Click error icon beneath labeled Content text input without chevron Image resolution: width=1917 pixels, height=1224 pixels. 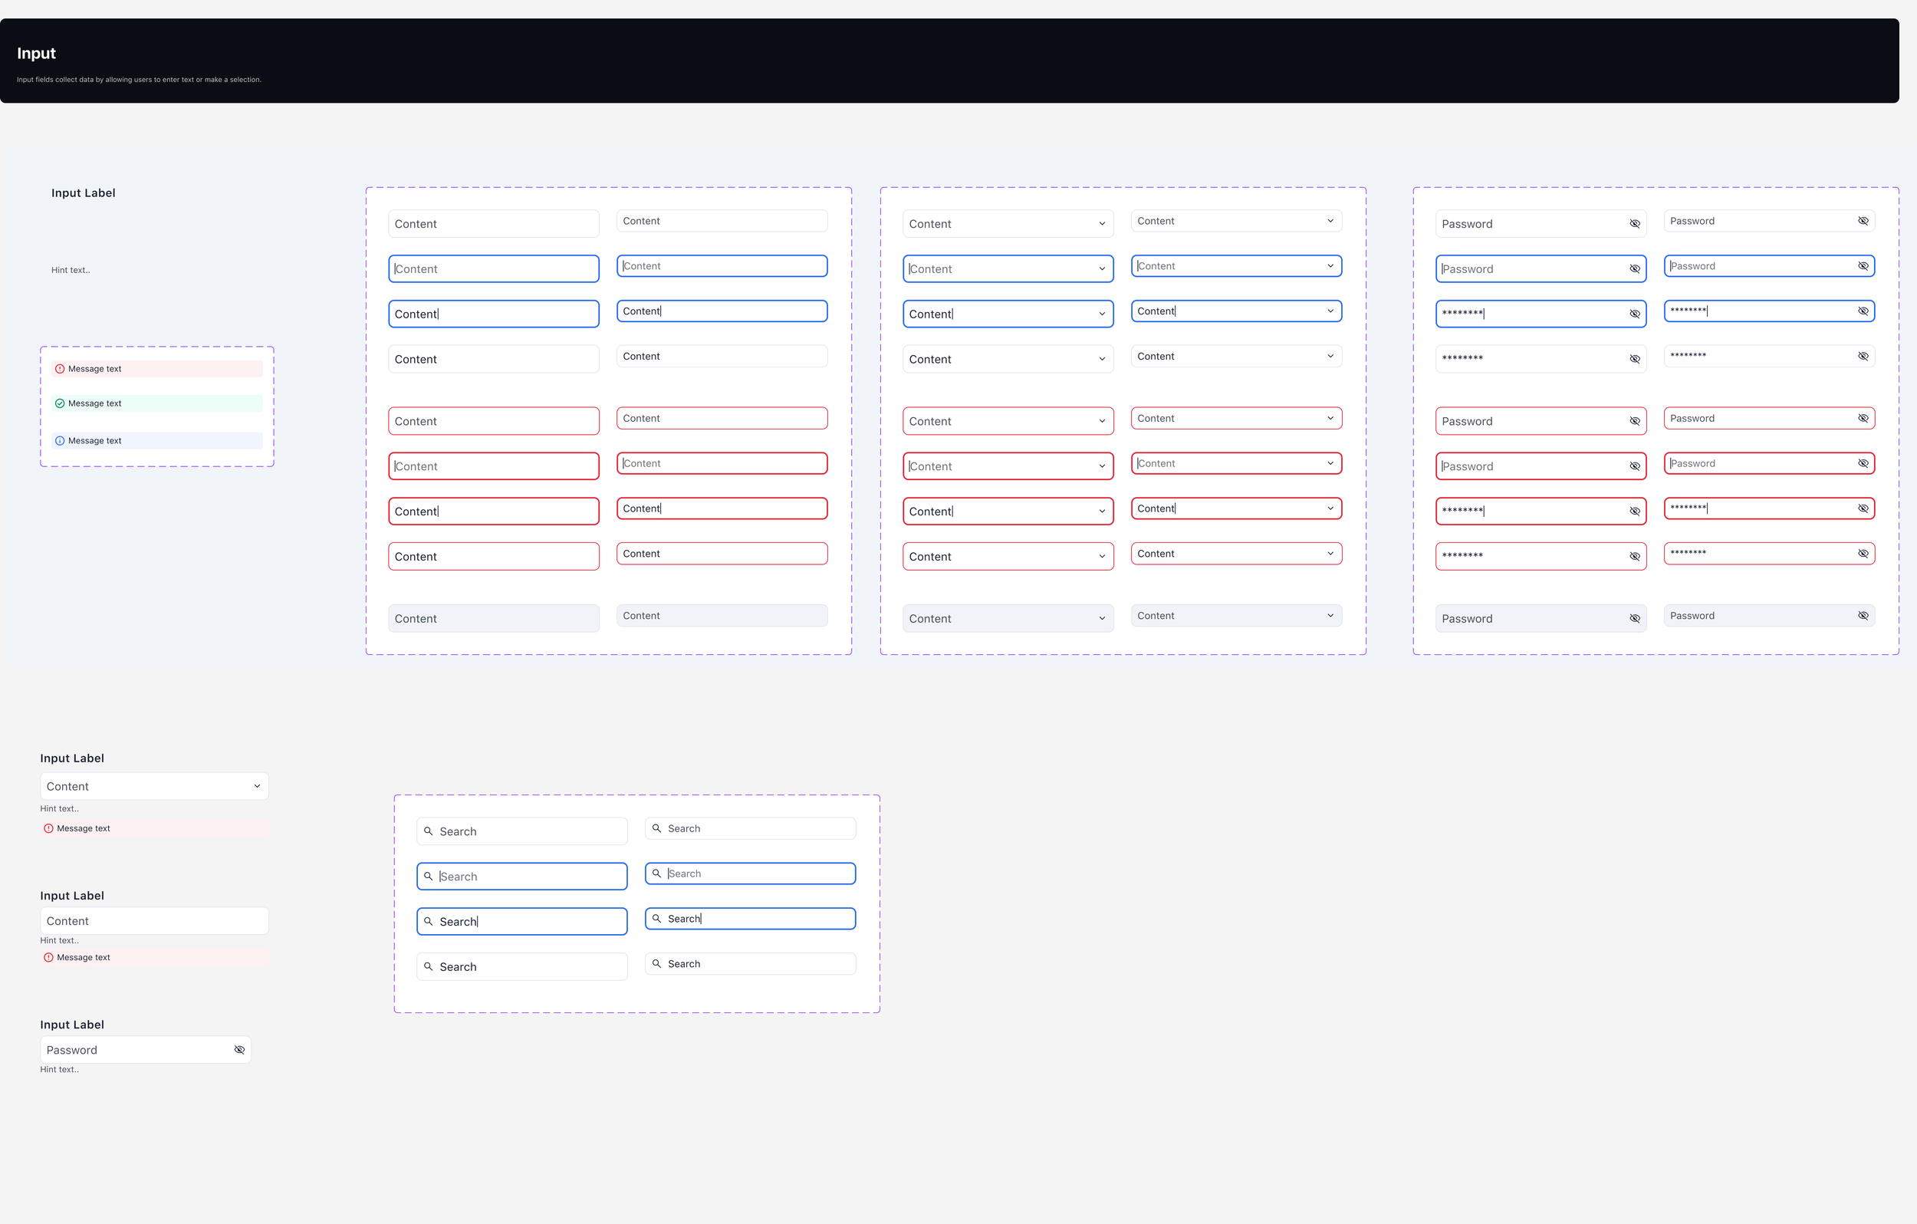pos(48,958)
